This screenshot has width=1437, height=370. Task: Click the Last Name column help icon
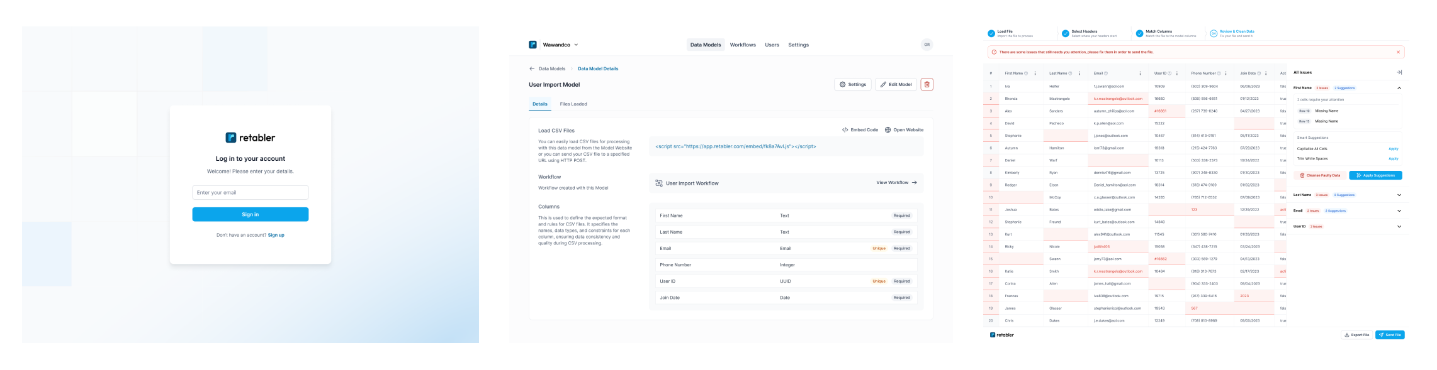point(1070,73)
